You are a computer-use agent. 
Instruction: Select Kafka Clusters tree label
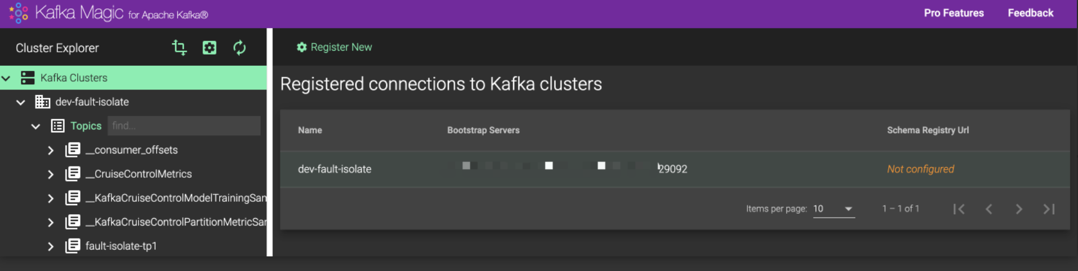pyautogui.click(x=74, y=78)
